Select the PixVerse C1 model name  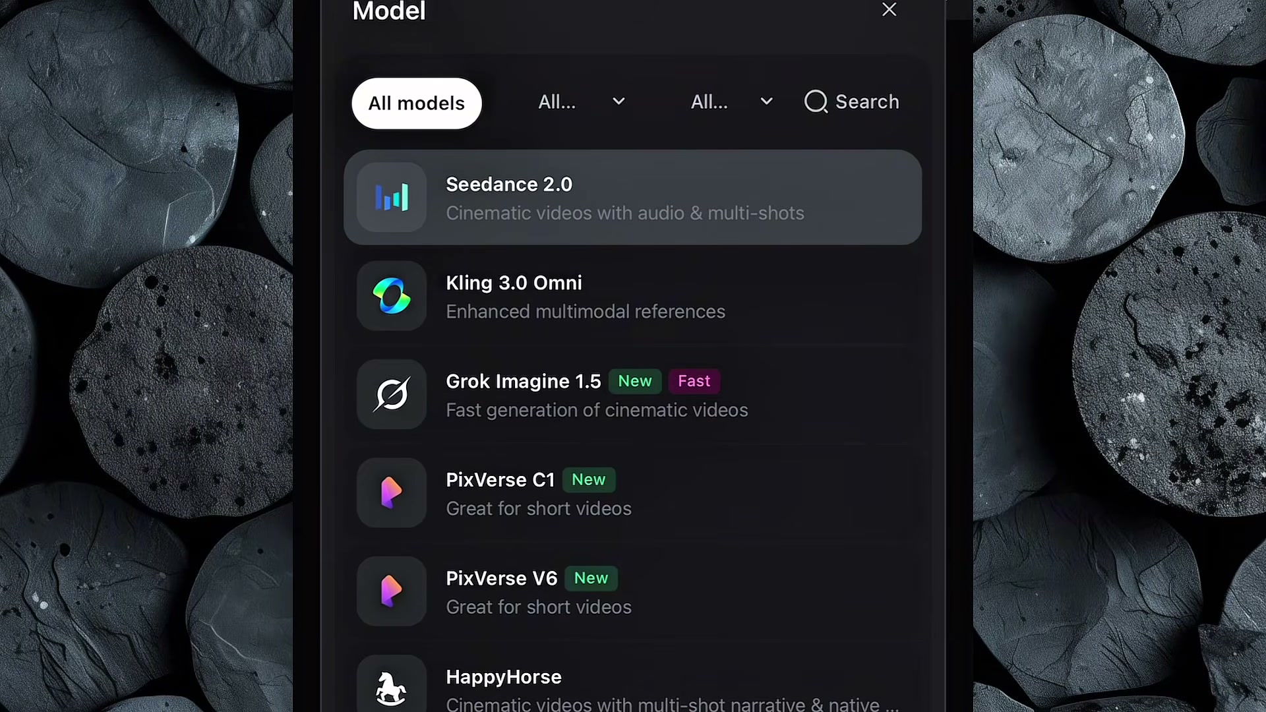(500, 480)
